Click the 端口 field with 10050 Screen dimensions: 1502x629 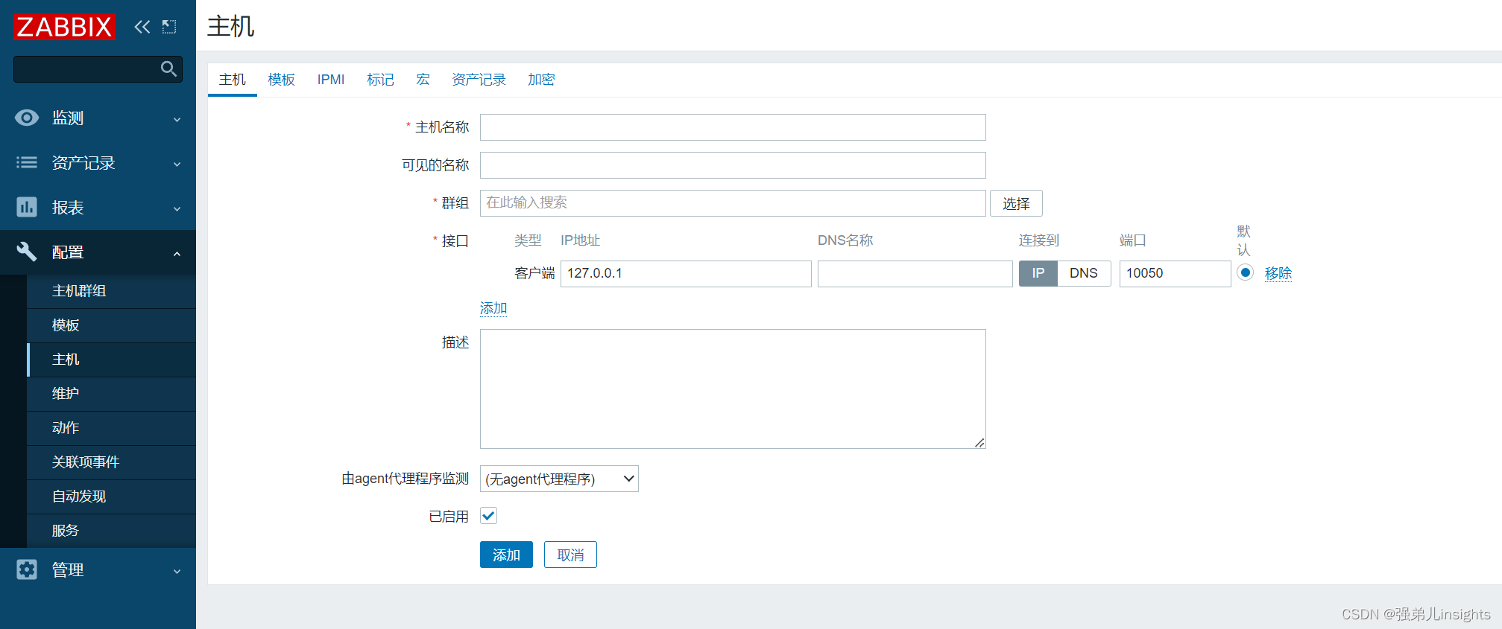click(1175, 273)
